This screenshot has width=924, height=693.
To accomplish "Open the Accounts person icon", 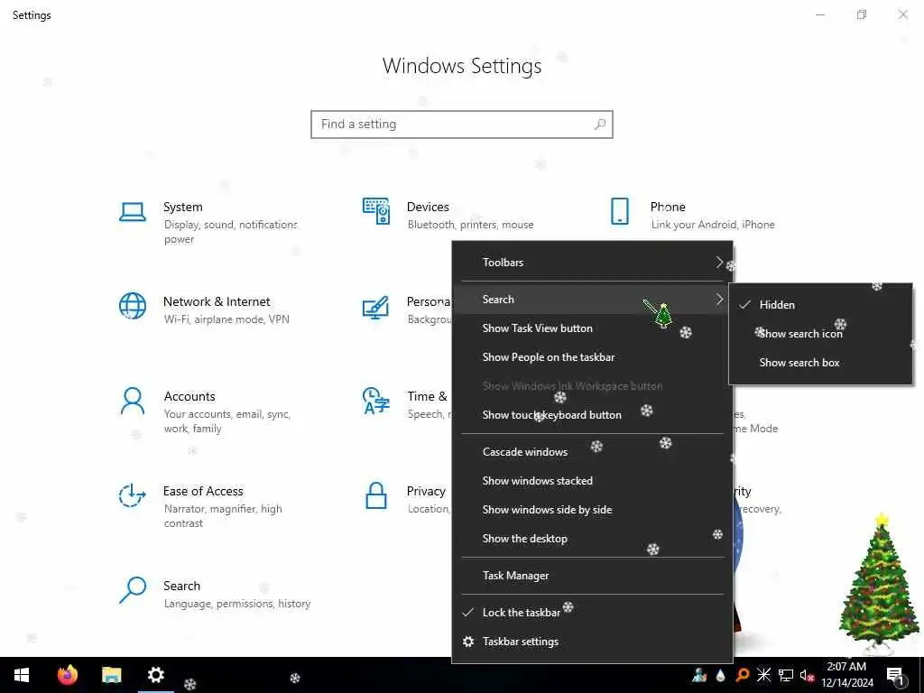I will tap(133, 402).
